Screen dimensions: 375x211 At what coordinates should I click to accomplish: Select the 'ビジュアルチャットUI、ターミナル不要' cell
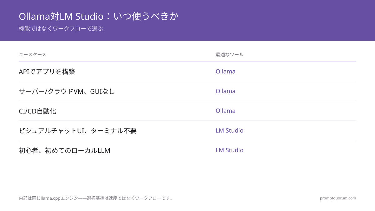[x=78, y=131]
